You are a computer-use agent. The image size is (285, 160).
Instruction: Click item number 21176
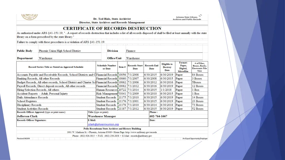click(122, 101)
